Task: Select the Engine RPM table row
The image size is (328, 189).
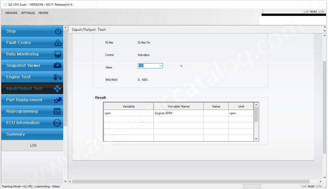Action: (178, 113)
